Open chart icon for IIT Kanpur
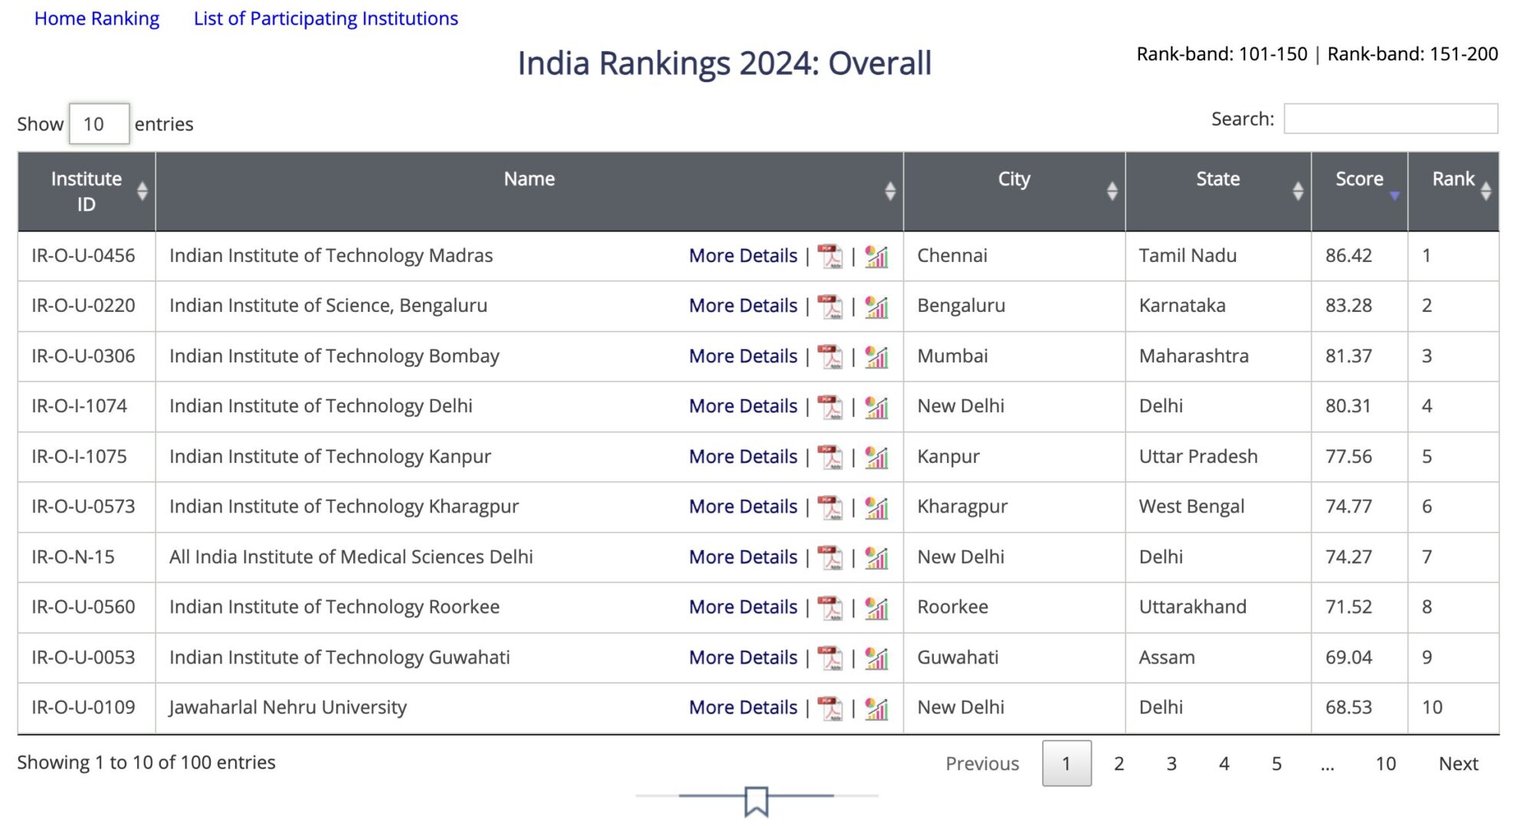 [x=876, y=457]
